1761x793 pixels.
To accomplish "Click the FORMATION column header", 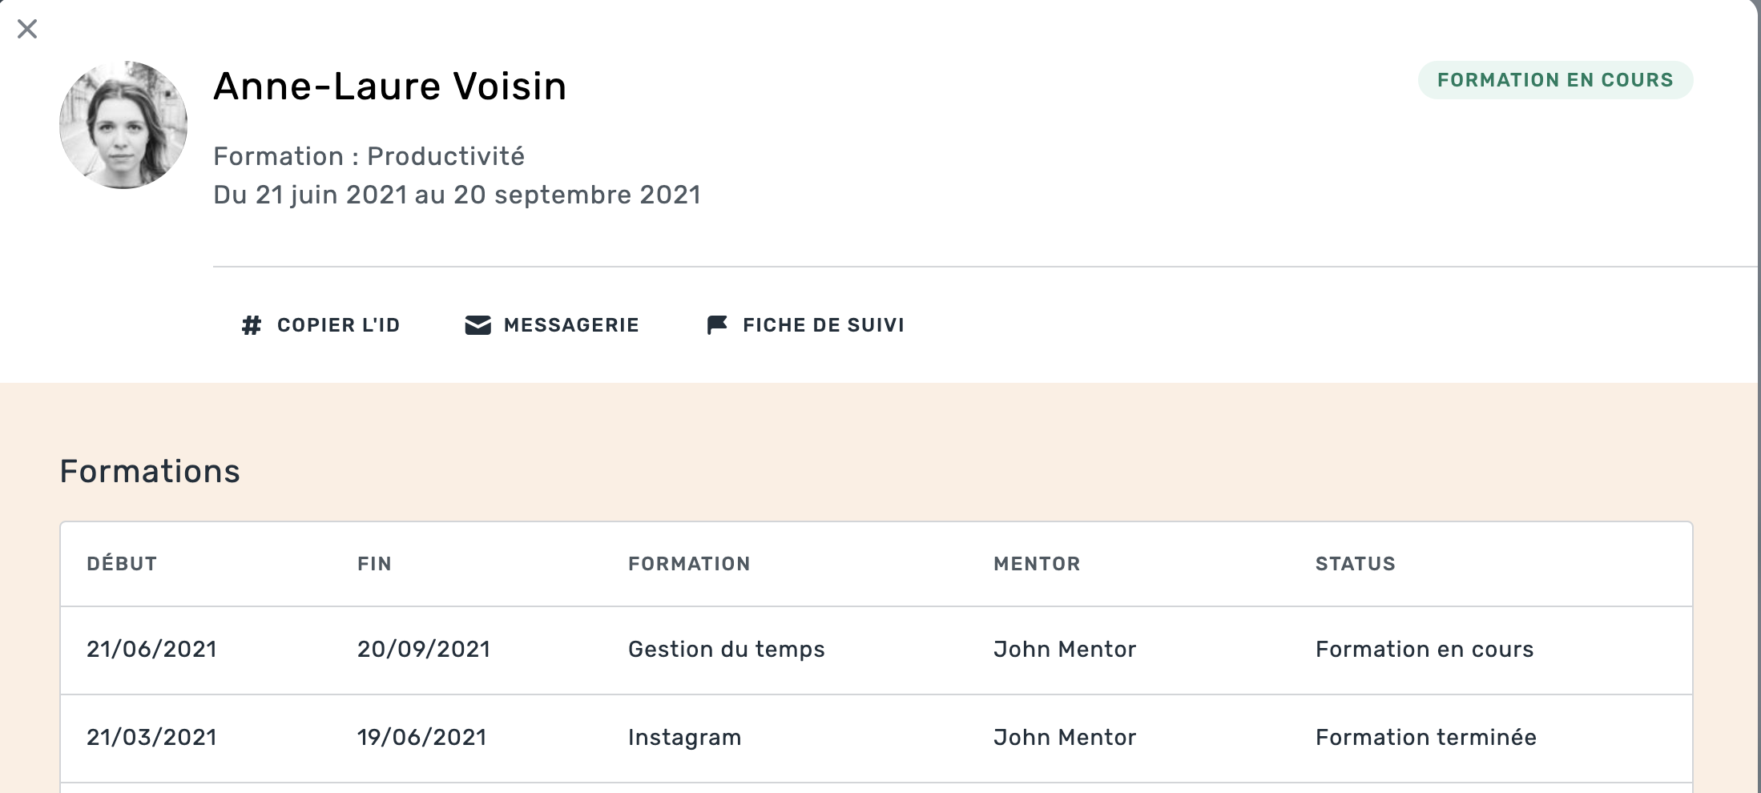I will [x=689, y=564].
